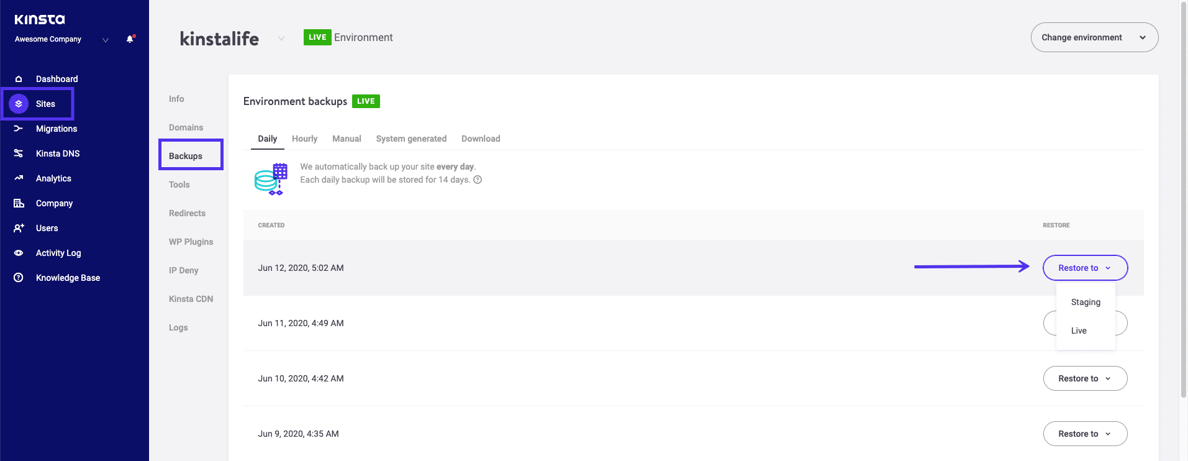The height and width of the screenshot is (461, 1188).
Task: Click the Users add-person icon
Action: [19, 228]
